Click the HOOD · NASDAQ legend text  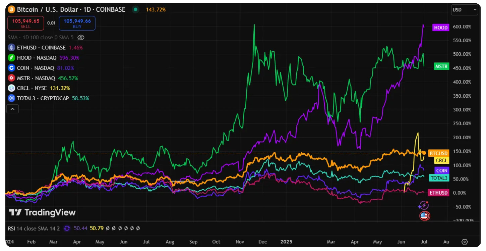pyautogui.click(x=37, y=58)
